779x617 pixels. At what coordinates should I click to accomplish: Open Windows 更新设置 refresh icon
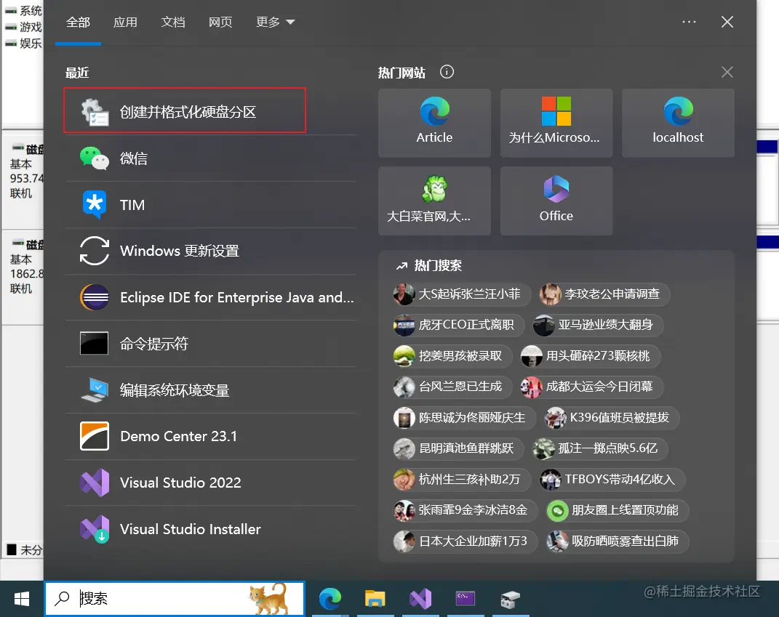point(95,251)
